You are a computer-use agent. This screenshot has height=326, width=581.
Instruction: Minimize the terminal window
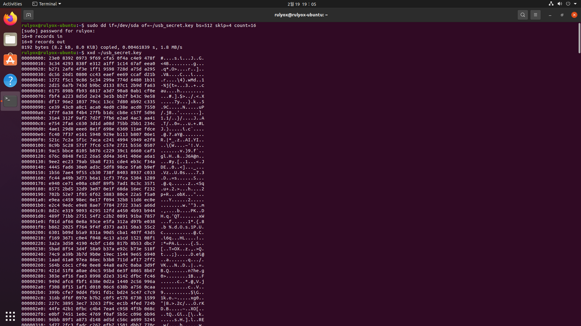coord(550,15)
